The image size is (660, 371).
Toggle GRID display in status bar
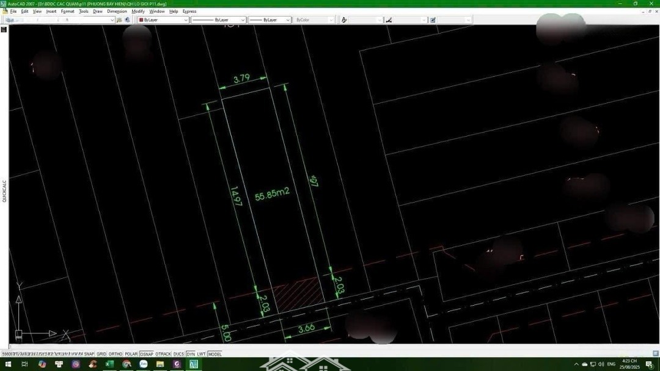(101, 354)
